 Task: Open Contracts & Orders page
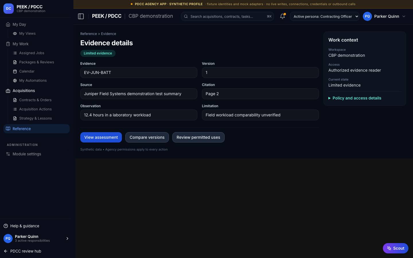tap(35, 100)
